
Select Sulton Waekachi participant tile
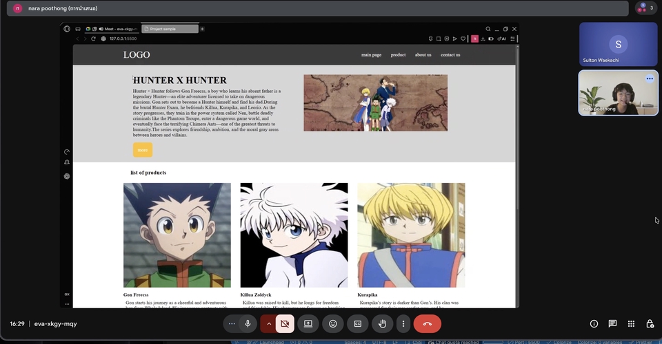pyautogui.click(x=618, y=44)
